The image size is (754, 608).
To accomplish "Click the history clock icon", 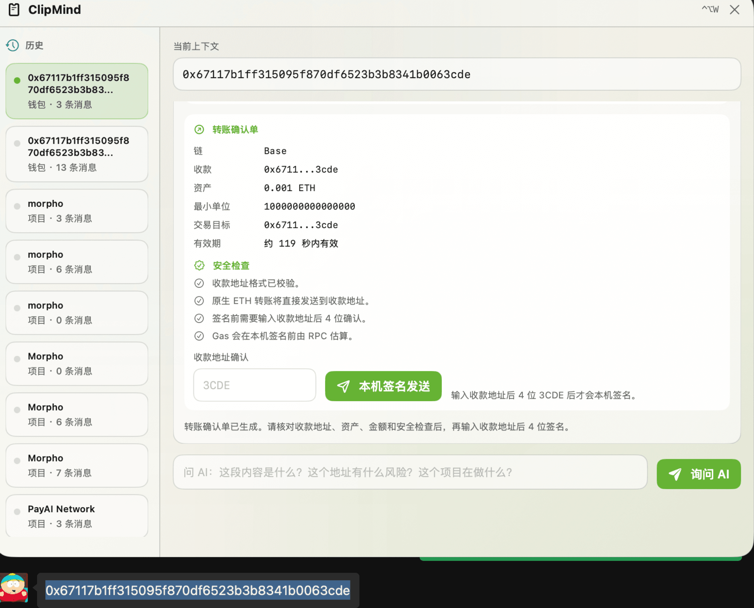I will point(13,45).
